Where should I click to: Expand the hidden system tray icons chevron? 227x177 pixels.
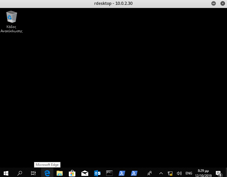pos(161,173)
